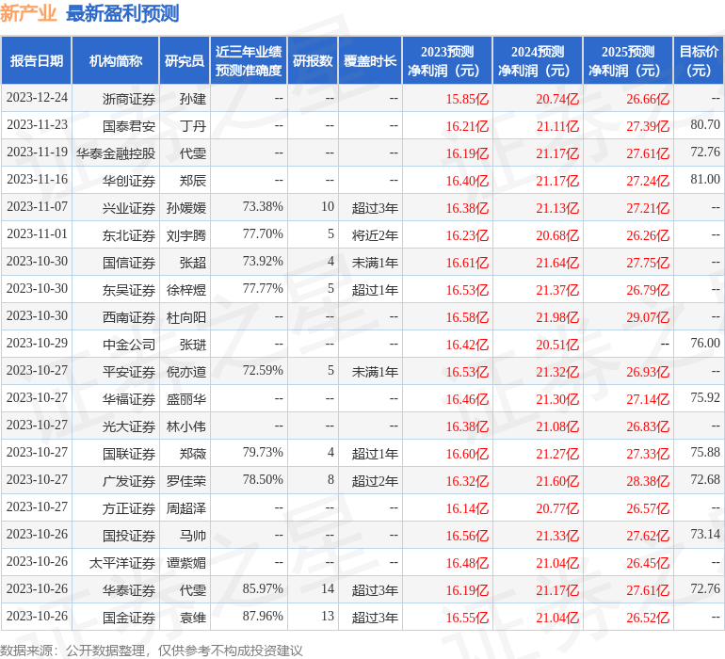Click 国泰君安 institution name

(x=129, y=126)
